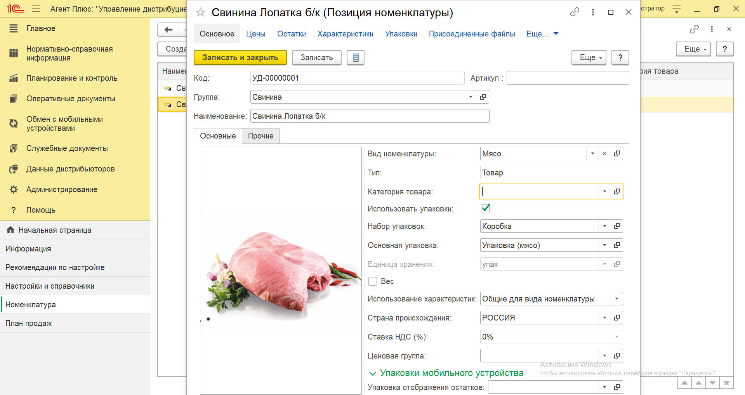This screenshot has height=395, width=745.
Task: Move down one page arrow
Action: (x=712, y=383)
